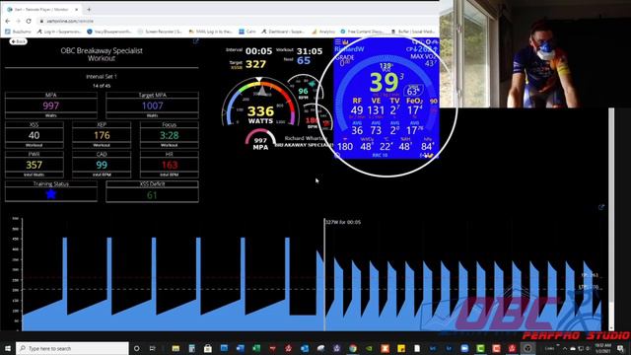Viewport: 631px width, 355px height.
Task: Click the crown icon in the VO2 display
Action: (x=345, y=41)
